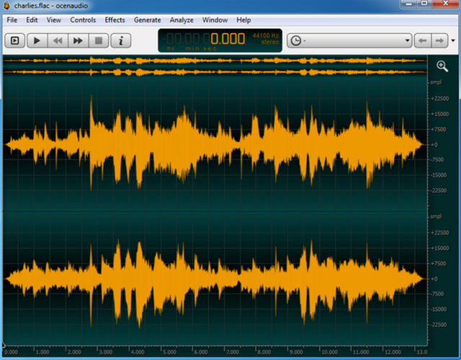
Task: Open the Controls menu
Action: point(83,20)
